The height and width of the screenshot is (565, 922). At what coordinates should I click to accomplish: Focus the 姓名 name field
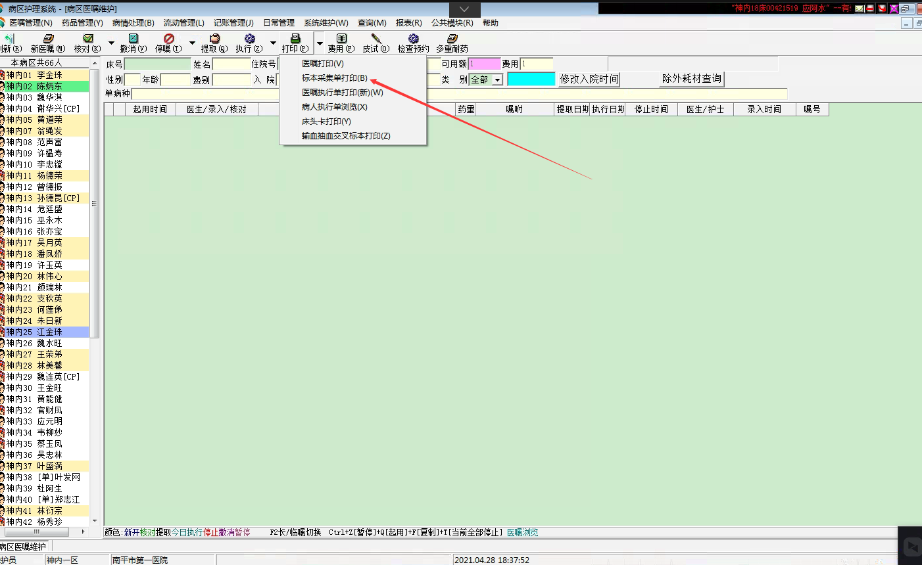point(231,64)
